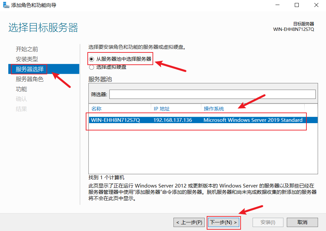326x231 pixels.
Task: Click target server name at top right
Action: pyautogui.click(x=293, y=29)
